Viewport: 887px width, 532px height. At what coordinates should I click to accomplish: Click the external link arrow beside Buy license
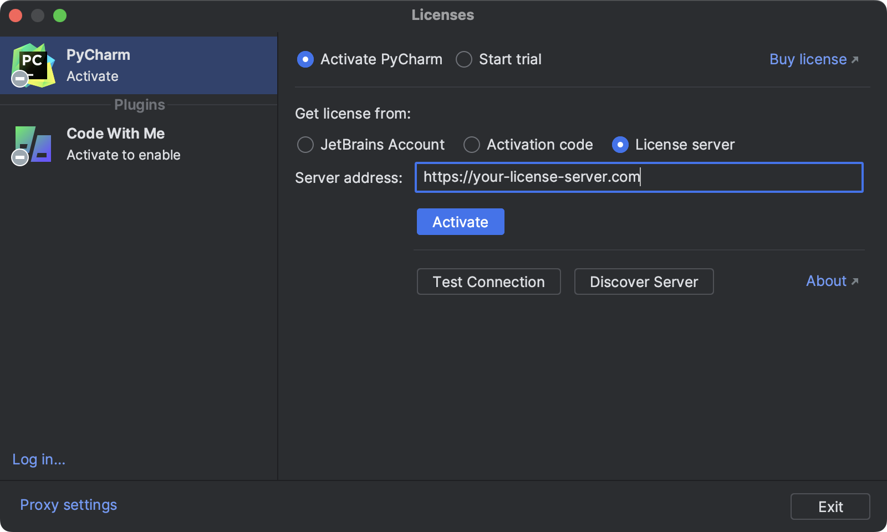854,59
